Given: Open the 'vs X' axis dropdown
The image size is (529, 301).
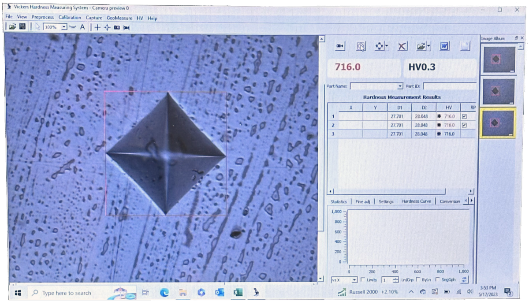Looking at the screenshot, I should click(354, 280).
